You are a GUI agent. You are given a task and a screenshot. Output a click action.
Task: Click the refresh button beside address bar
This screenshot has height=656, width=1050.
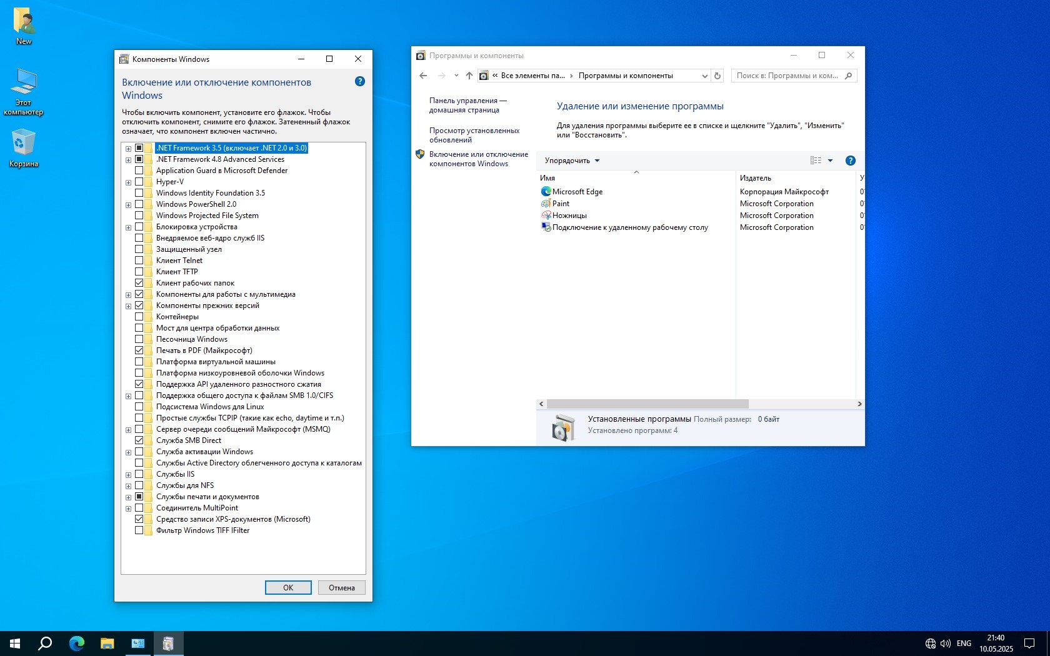[717, 76]
